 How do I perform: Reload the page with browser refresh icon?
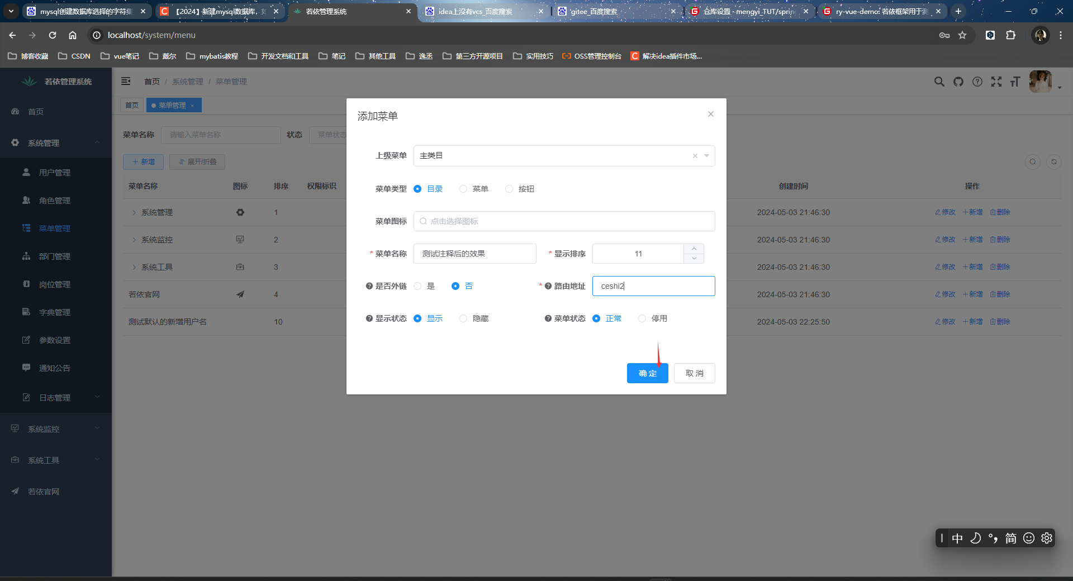pyautogui.click(x=53, y=35)
